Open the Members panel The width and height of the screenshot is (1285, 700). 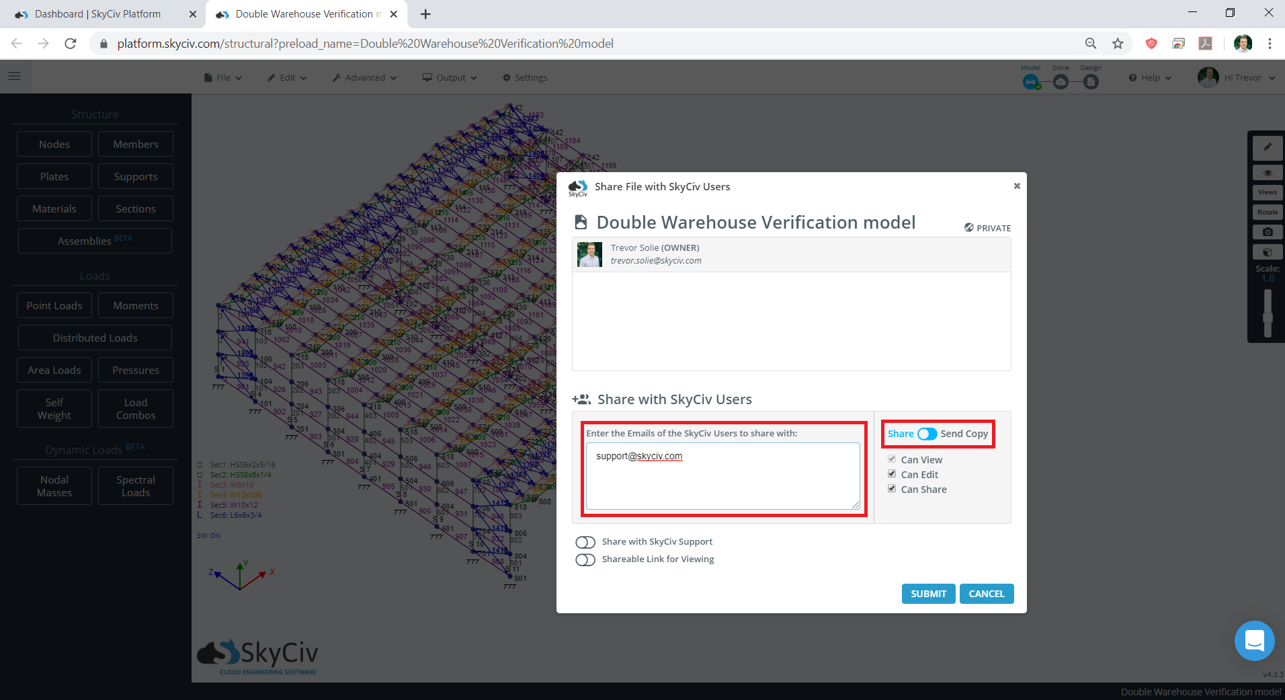point(136,144)
